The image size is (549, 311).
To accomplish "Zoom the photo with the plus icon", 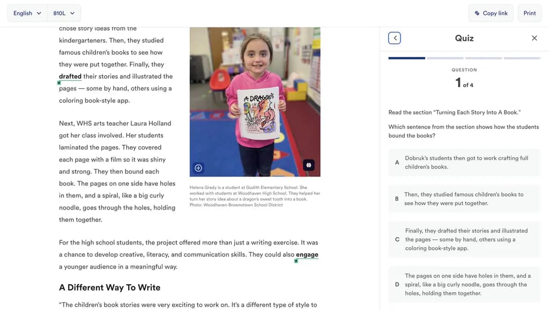I will coord(198,168).
